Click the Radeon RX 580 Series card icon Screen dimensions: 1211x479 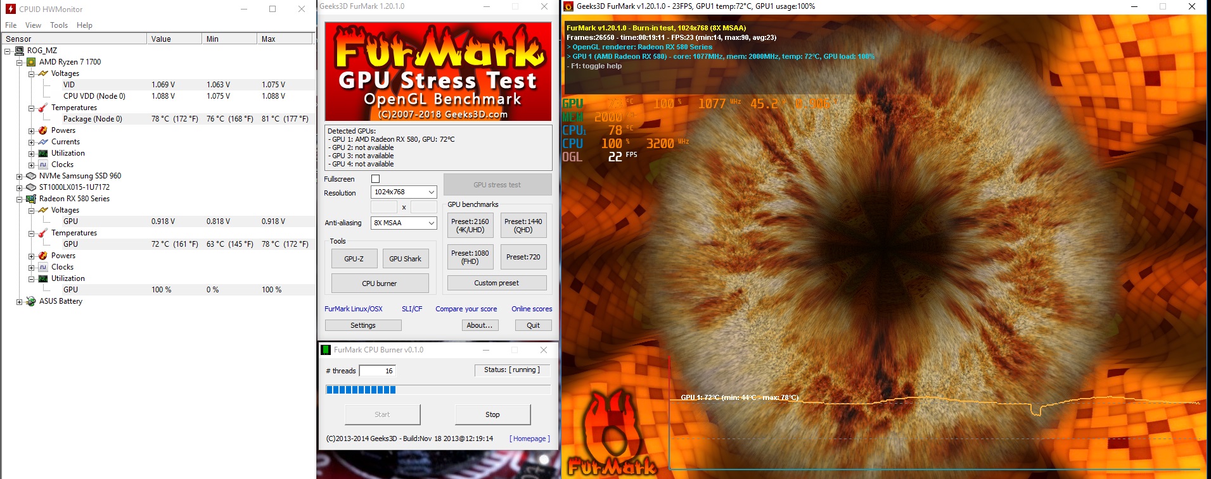(31, 199)
